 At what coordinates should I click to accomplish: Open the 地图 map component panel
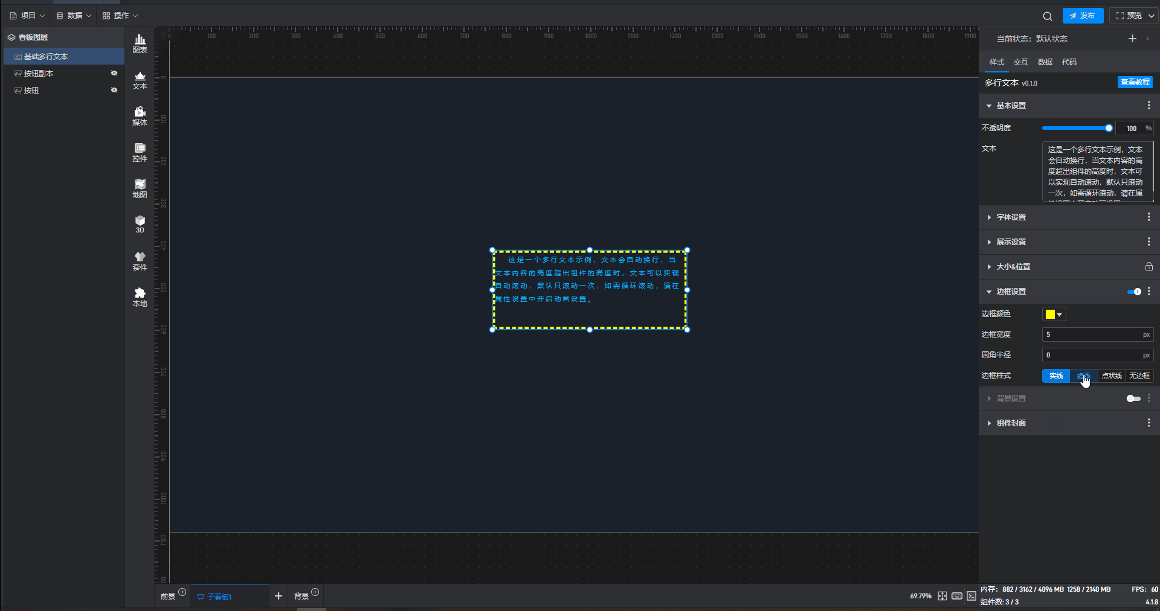point(140,188)
